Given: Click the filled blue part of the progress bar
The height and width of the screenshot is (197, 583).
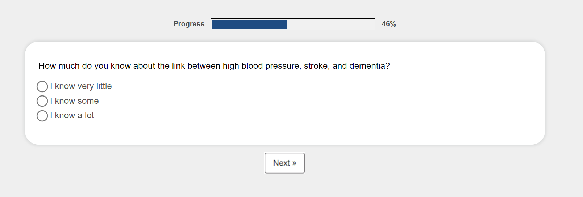Looking at the screenshot, I should click(x=249, y=24).
